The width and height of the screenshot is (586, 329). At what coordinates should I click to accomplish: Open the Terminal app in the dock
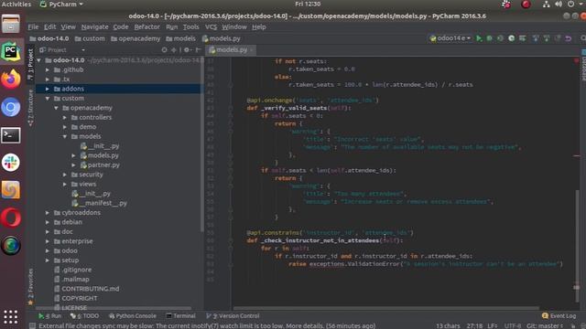tap(10, 135)
